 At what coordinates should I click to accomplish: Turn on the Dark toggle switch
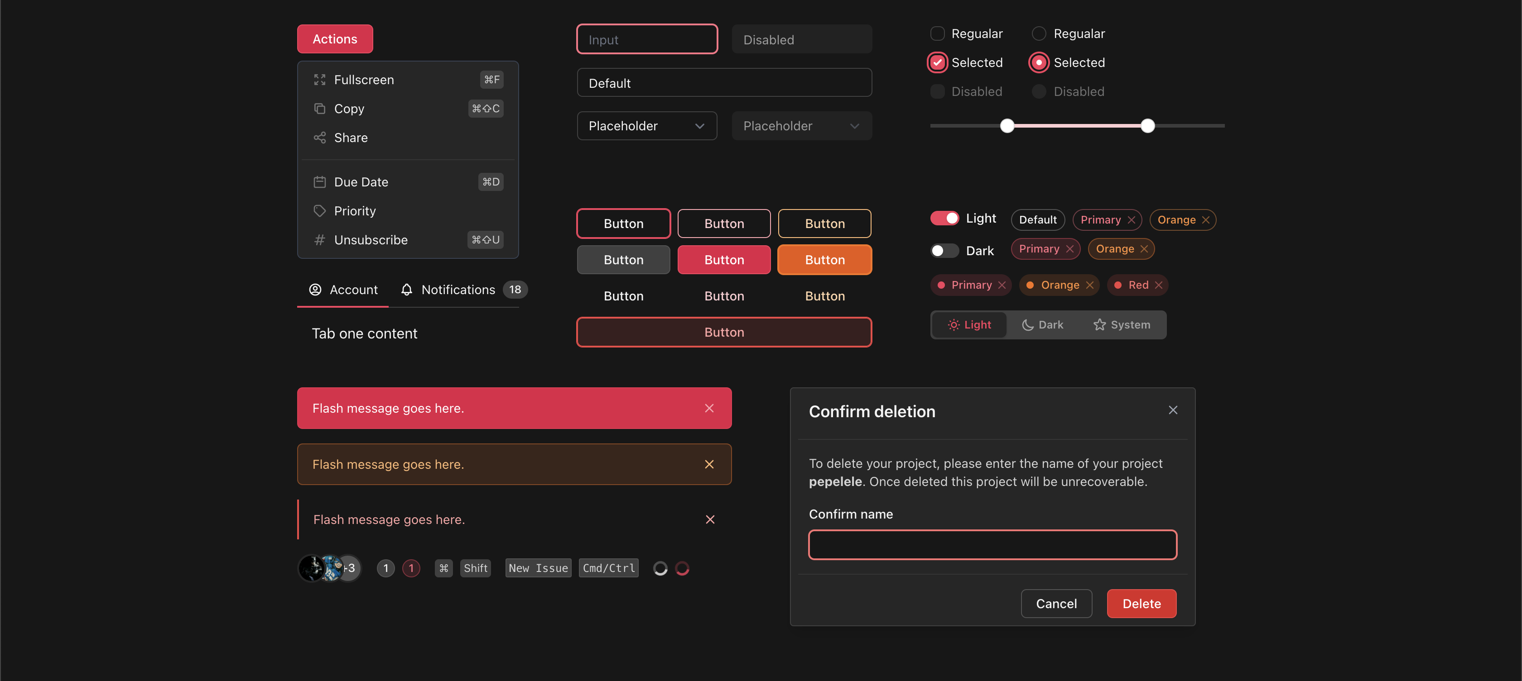pyautogui.click(x=944, y=251)
